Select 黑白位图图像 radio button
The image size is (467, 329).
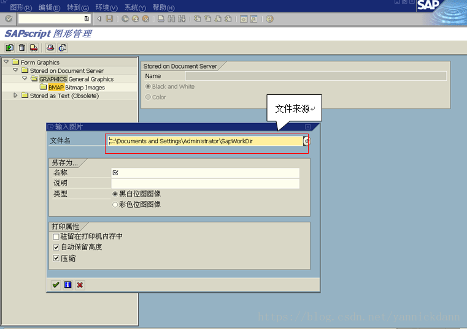click(115, 194)
